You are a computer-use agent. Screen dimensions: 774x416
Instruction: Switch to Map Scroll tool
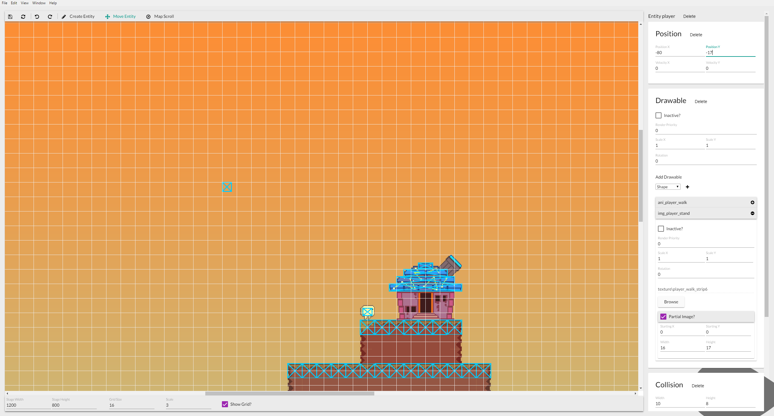[160, 17]
